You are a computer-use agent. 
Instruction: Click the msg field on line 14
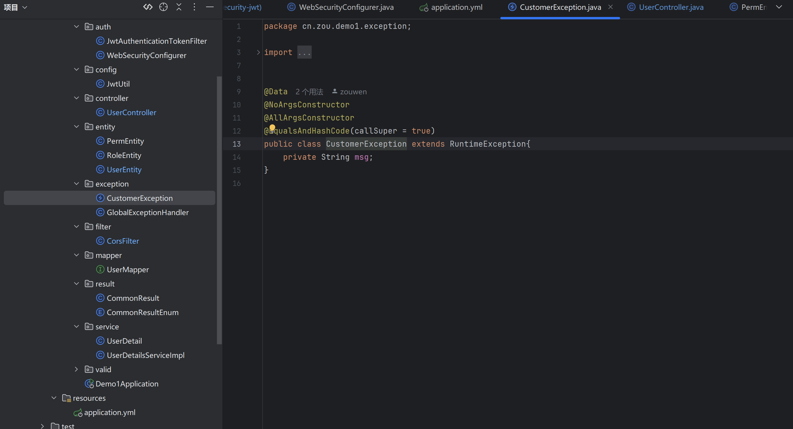click(361, 157)
